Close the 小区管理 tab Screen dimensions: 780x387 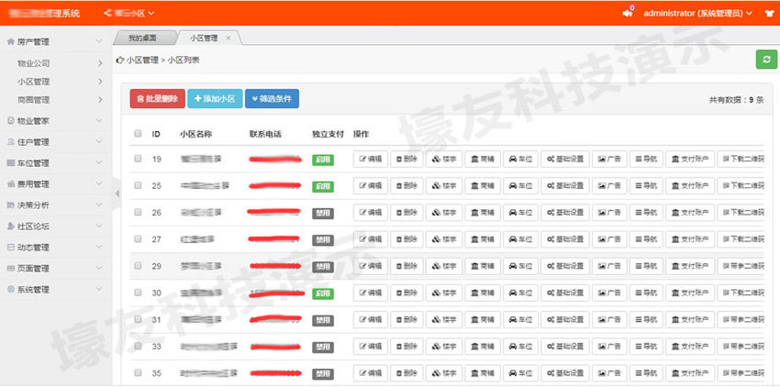(228, 38)
